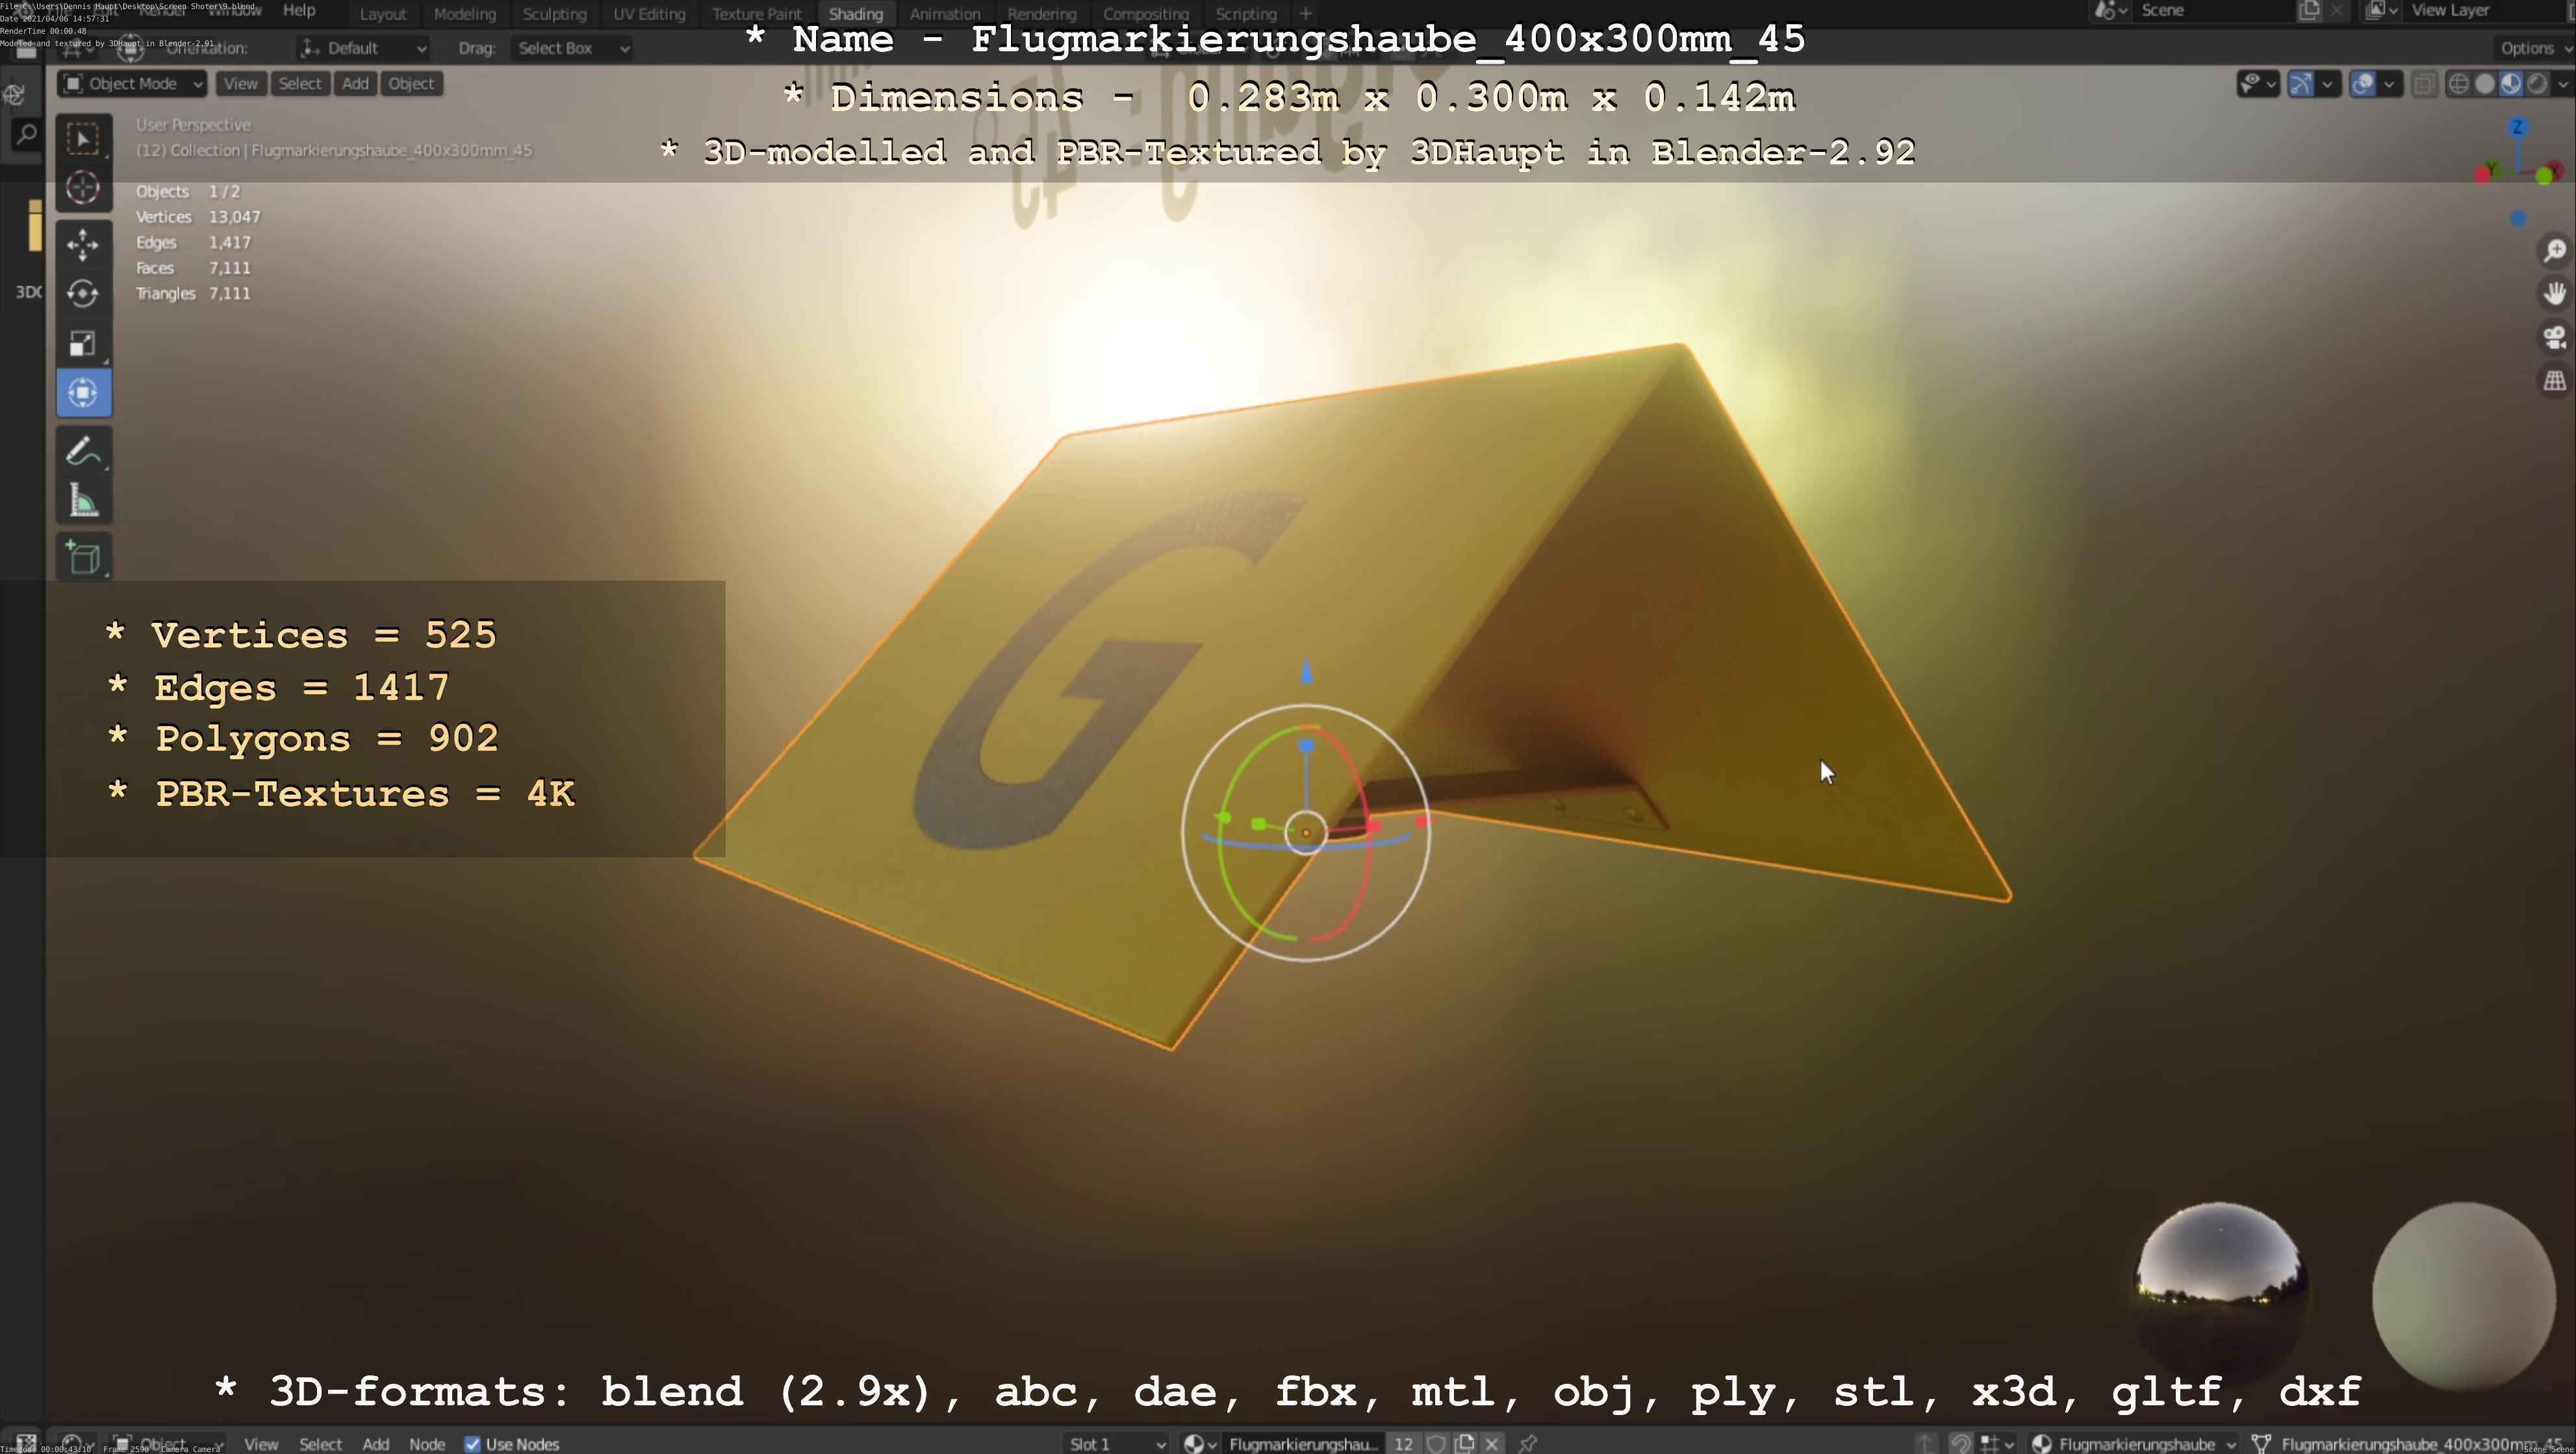Toggle camera view with camera icon
The width and height of the screenshot is (2576, 1454).
pyautogui.click(x=2554, y=338)
